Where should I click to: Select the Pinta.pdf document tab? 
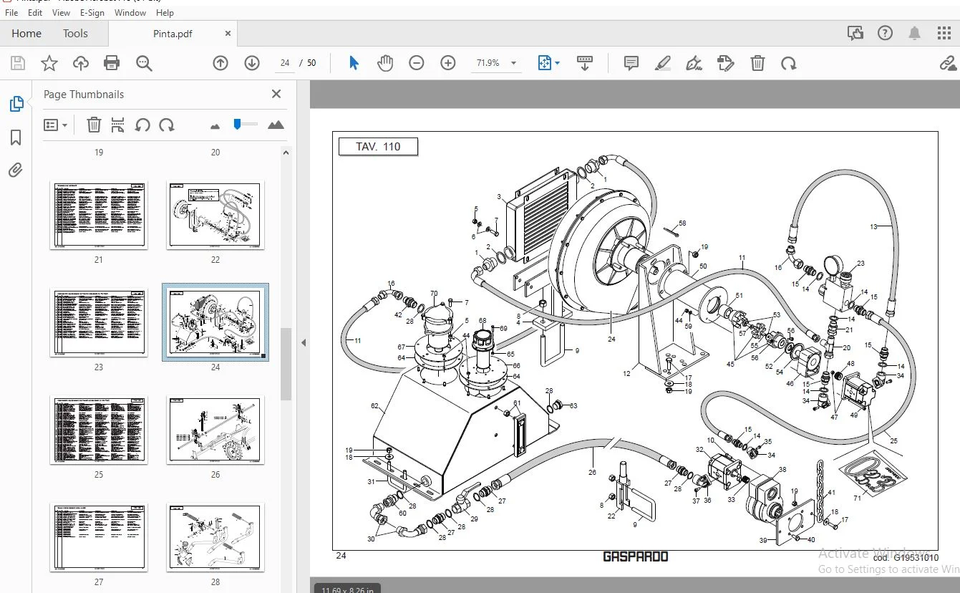[173, 34]
